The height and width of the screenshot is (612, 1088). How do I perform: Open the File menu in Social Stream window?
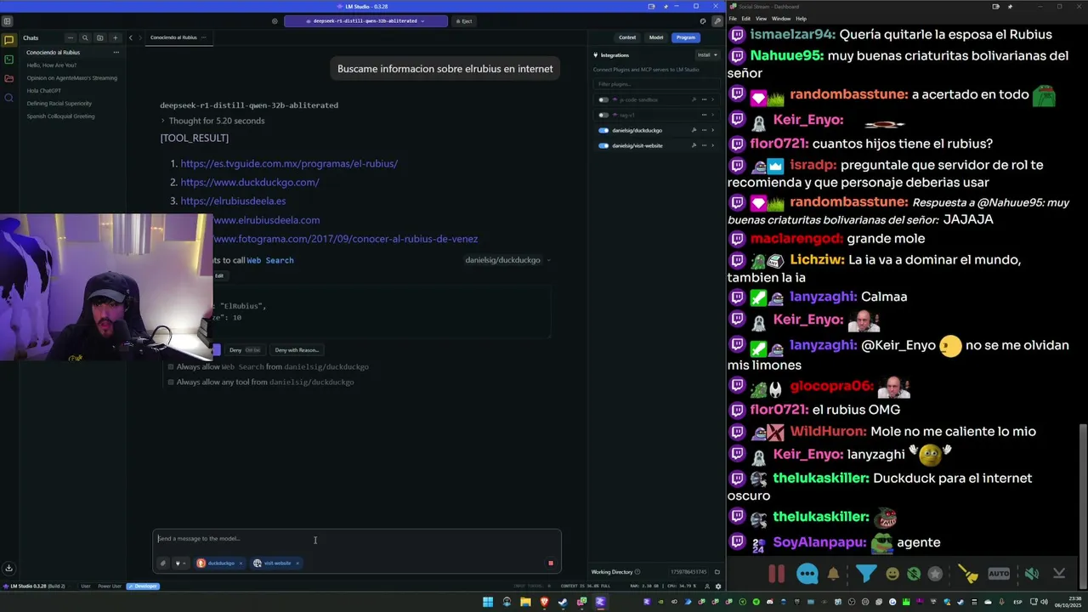733,19
